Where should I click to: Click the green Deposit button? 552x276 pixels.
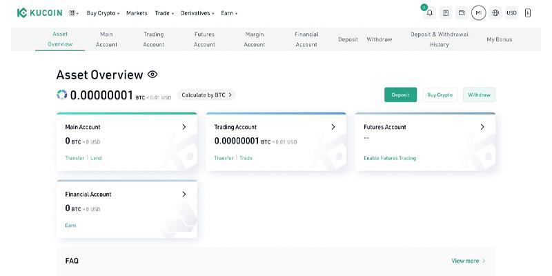click(401, 95)
